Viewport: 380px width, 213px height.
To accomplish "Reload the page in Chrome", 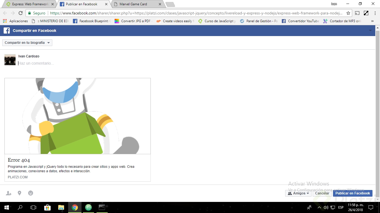I will point(20,13).
